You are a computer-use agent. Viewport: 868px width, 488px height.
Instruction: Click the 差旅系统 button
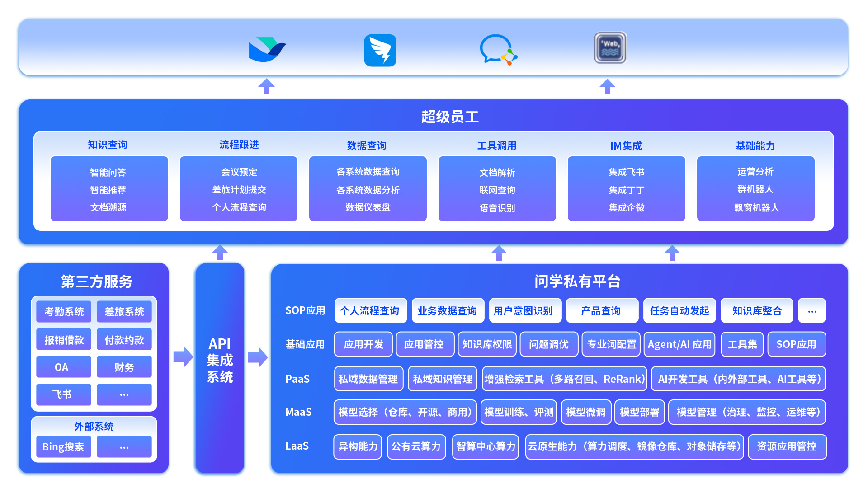124,312
